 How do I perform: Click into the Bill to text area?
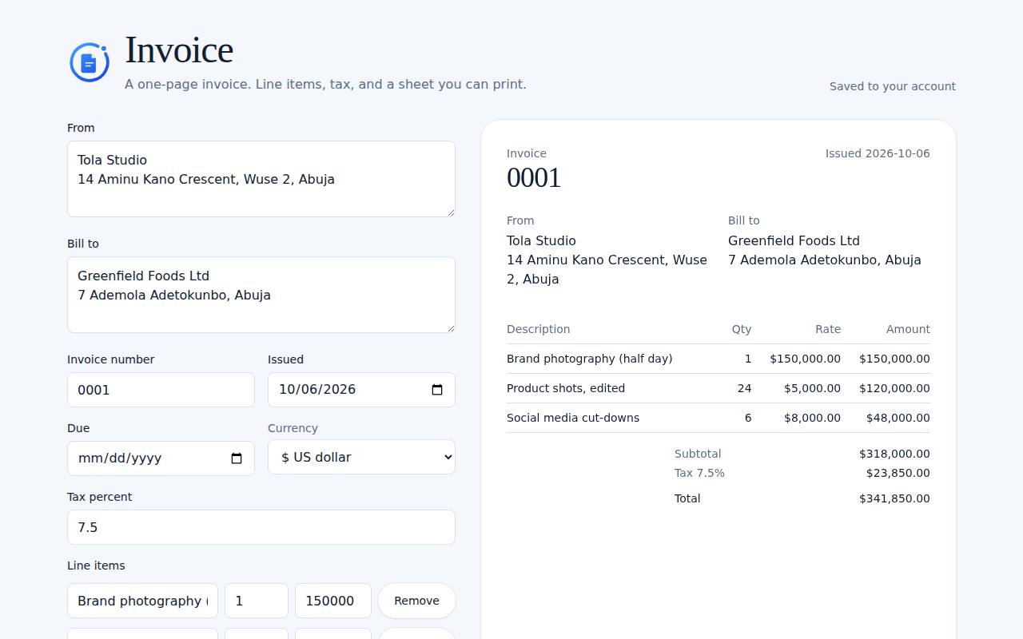coord(261,295)
